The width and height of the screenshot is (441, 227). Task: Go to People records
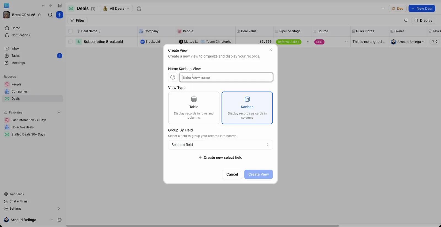(x=33, y=84)
